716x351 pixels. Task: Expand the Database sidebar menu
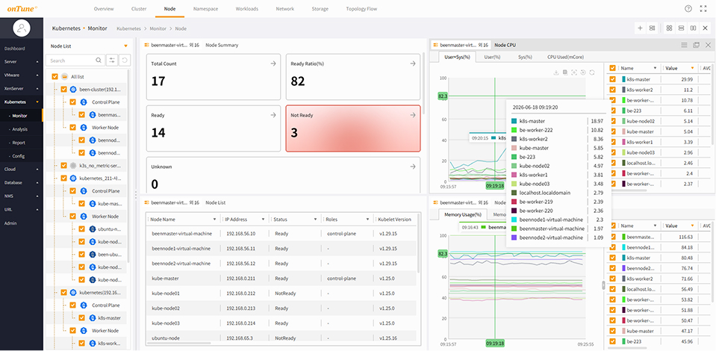(x=37, y=182)
